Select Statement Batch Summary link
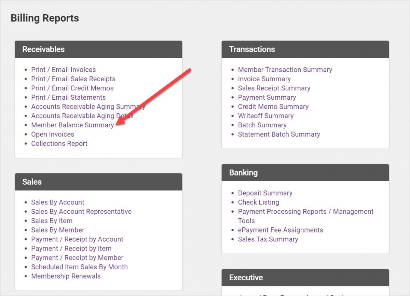 (x=279, y=135)
